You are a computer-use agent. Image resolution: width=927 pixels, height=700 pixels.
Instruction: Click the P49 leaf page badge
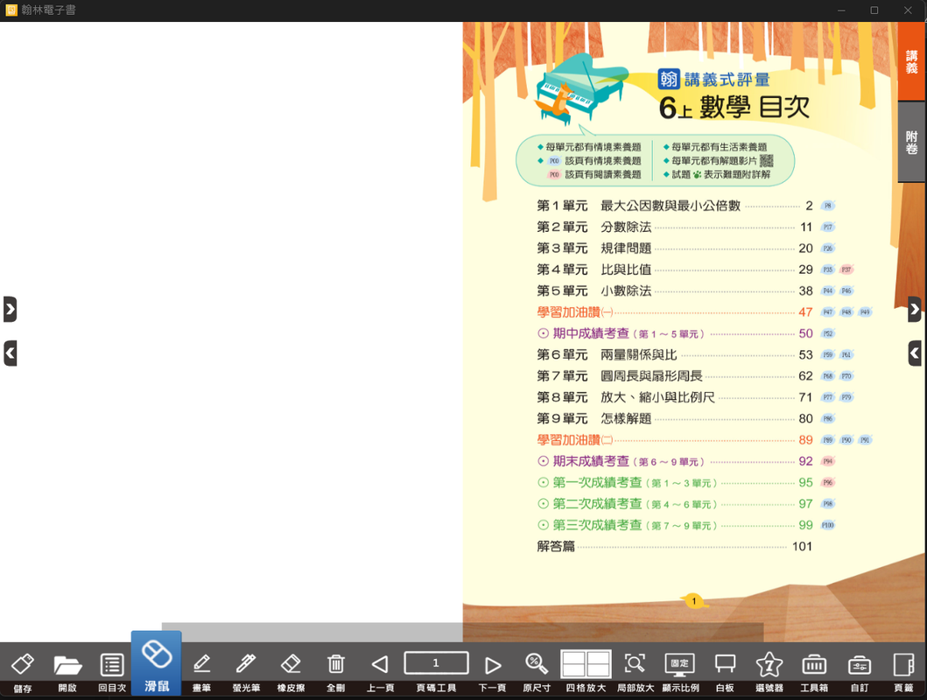point(865,311)
